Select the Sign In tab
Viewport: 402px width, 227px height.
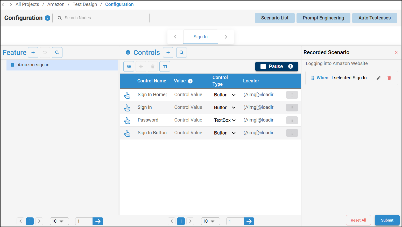[200, 37]
